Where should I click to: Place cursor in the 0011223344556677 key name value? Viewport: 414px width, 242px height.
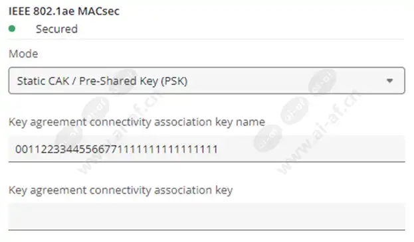(116, 149)
